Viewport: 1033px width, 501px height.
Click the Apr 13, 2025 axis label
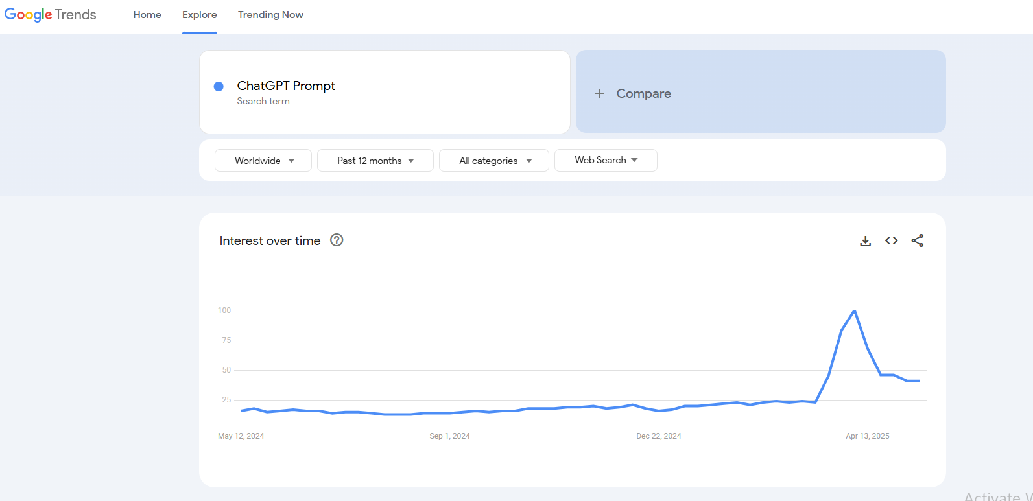point(868,436)
